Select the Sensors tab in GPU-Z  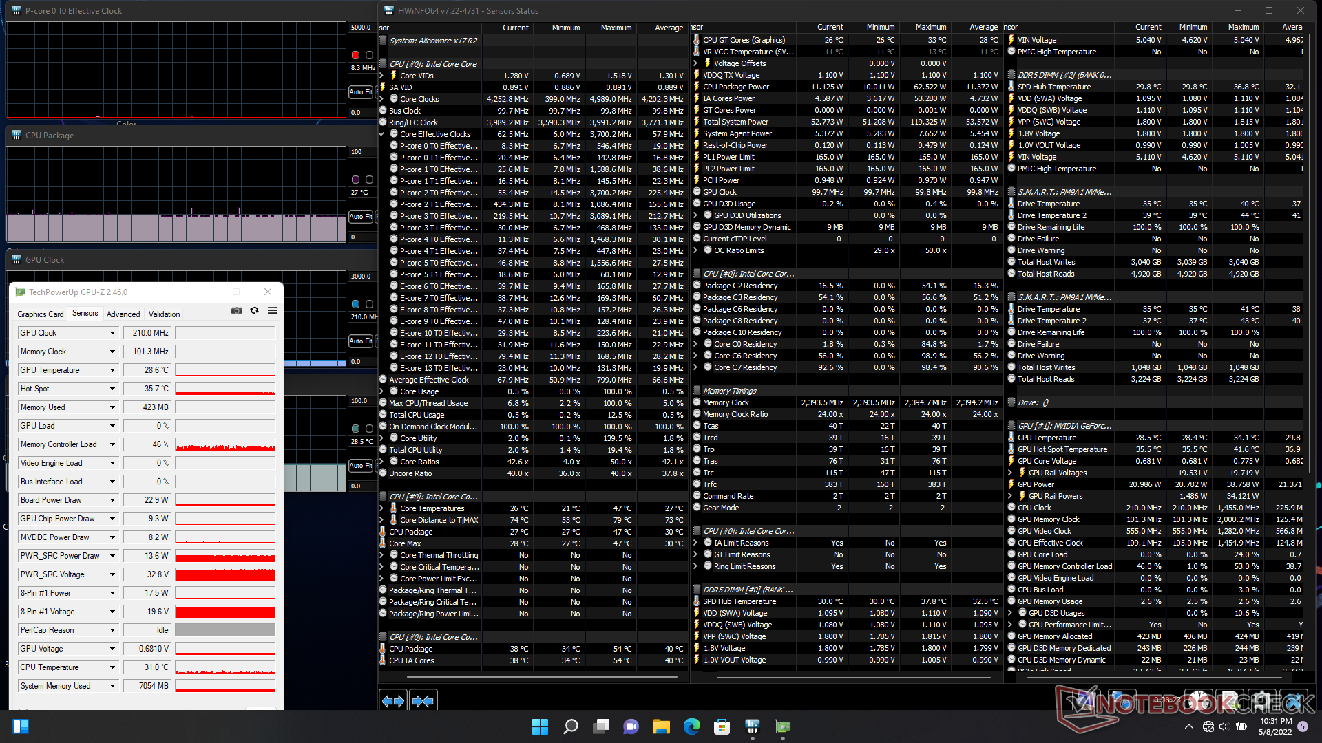tap(85, 313)
